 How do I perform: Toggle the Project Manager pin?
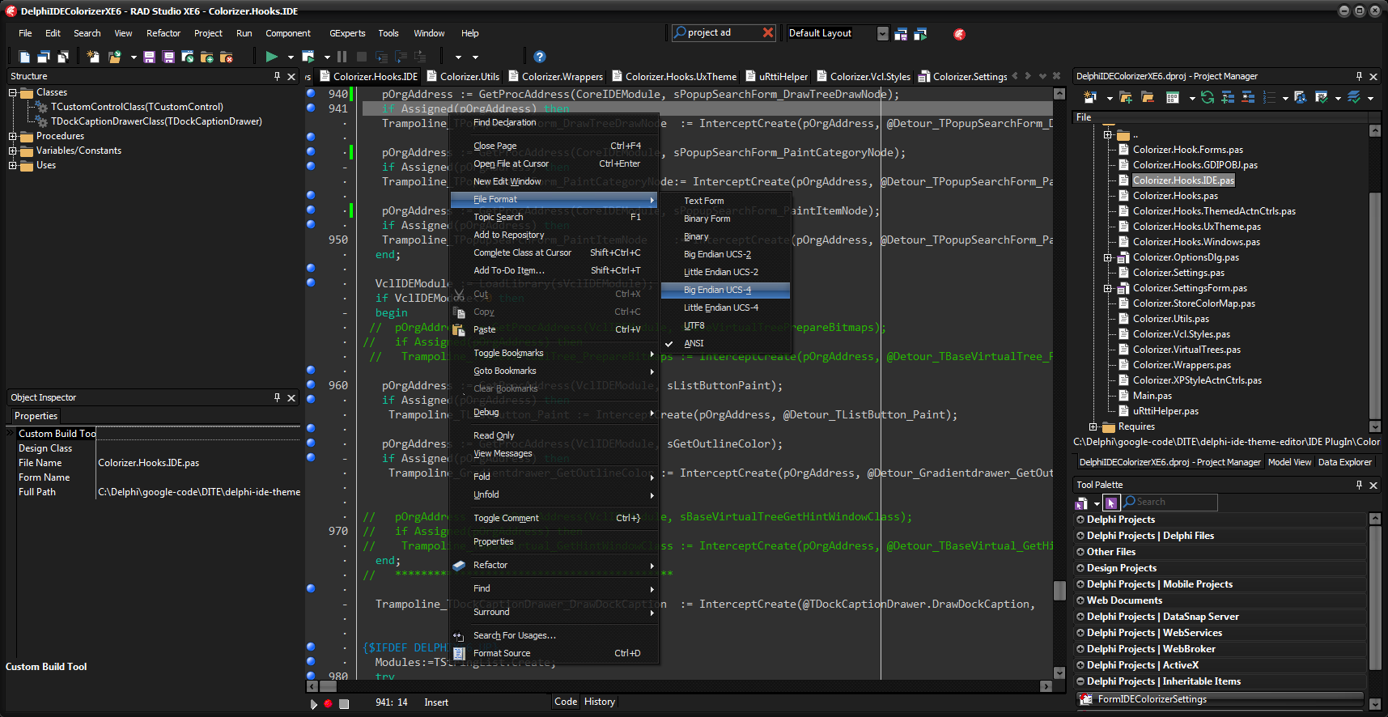(x=1359, y=76)
